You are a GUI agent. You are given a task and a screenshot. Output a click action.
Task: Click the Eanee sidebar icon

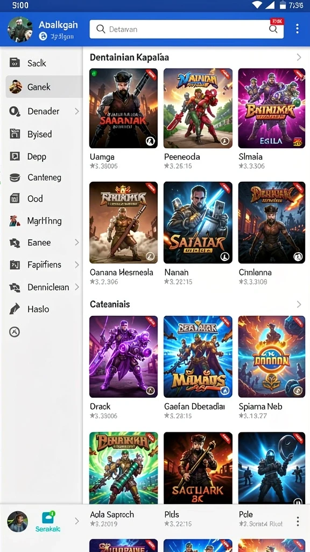[15, 243]
